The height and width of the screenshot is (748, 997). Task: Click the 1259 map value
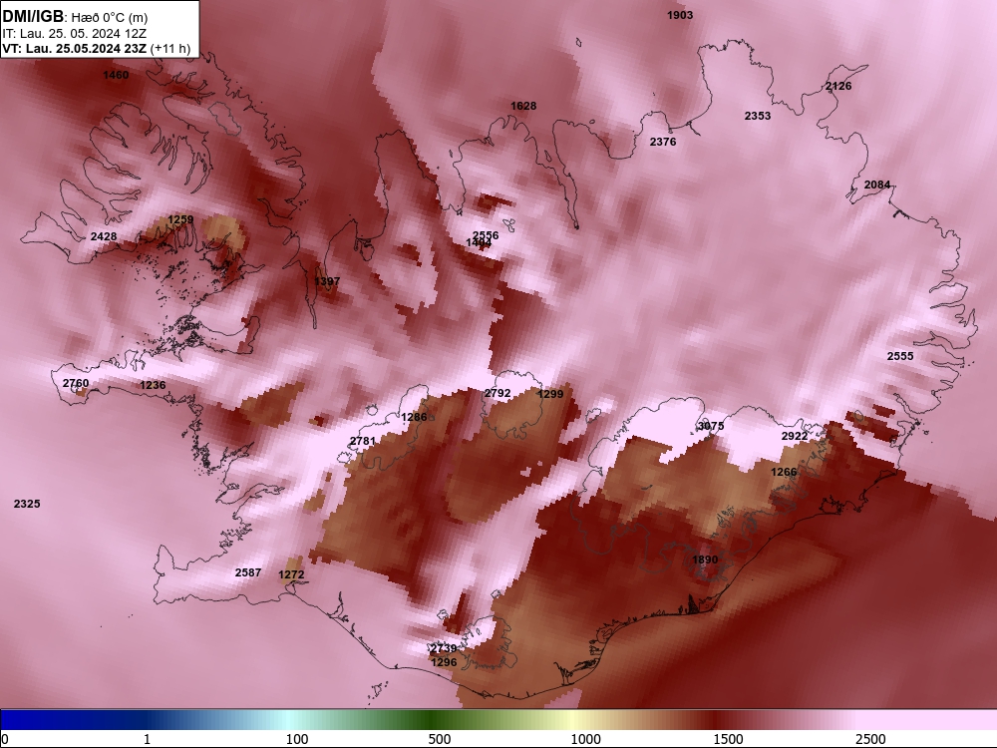(180, 219)
